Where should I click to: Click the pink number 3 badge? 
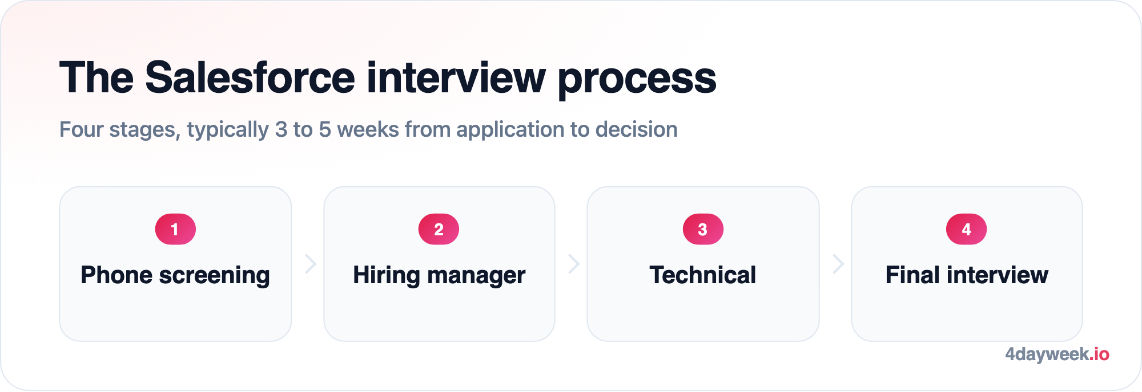click(x=703, y=229)
